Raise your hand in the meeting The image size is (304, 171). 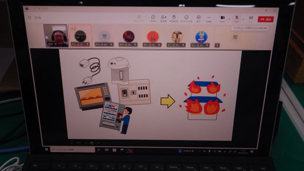(174, 19)
